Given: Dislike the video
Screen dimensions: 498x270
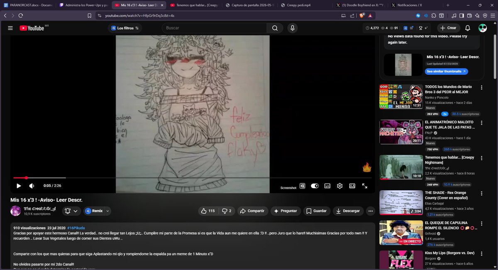Looking at the screenshot, I should (227, 211).
